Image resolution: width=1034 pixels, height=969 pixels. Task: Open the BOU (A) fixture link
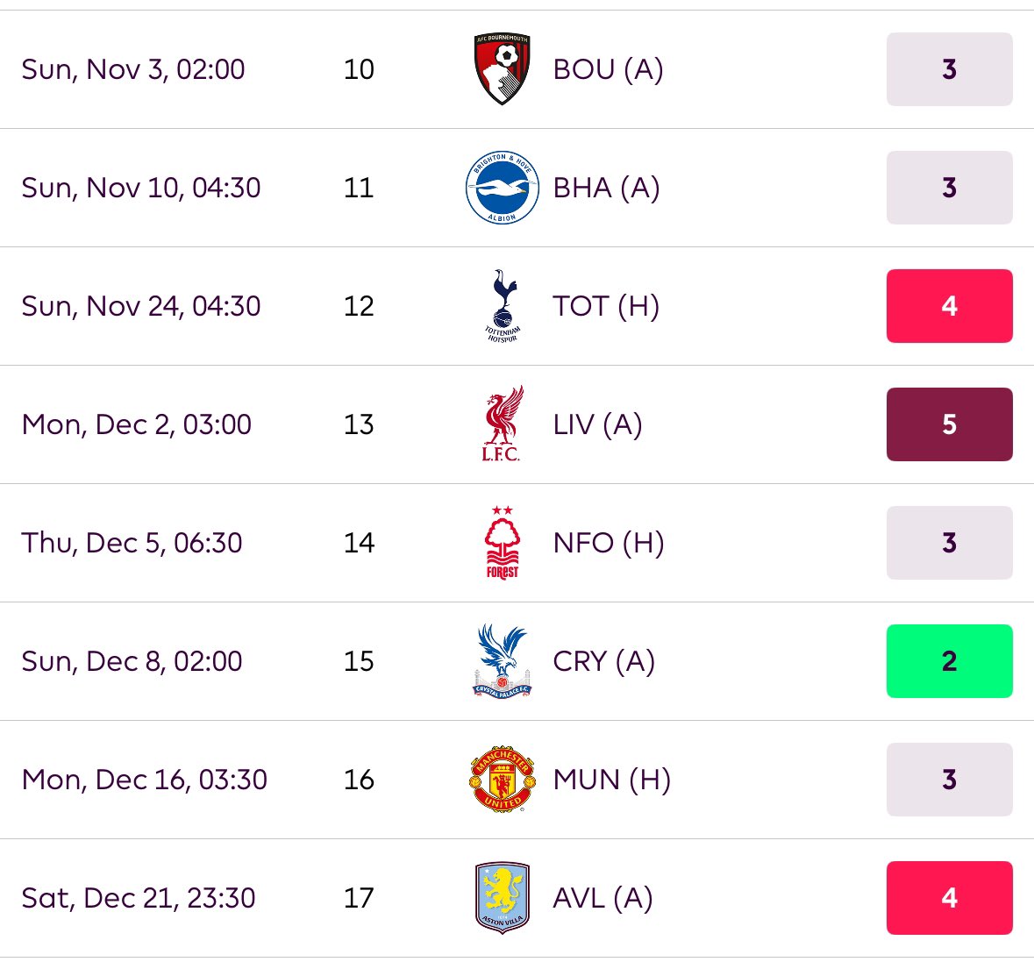coord(608,69)
